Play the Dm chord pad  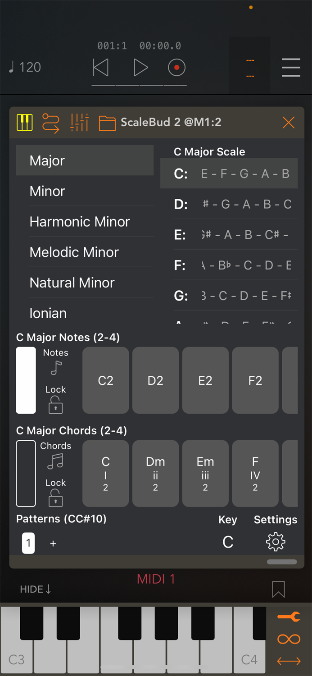(155, 473)
